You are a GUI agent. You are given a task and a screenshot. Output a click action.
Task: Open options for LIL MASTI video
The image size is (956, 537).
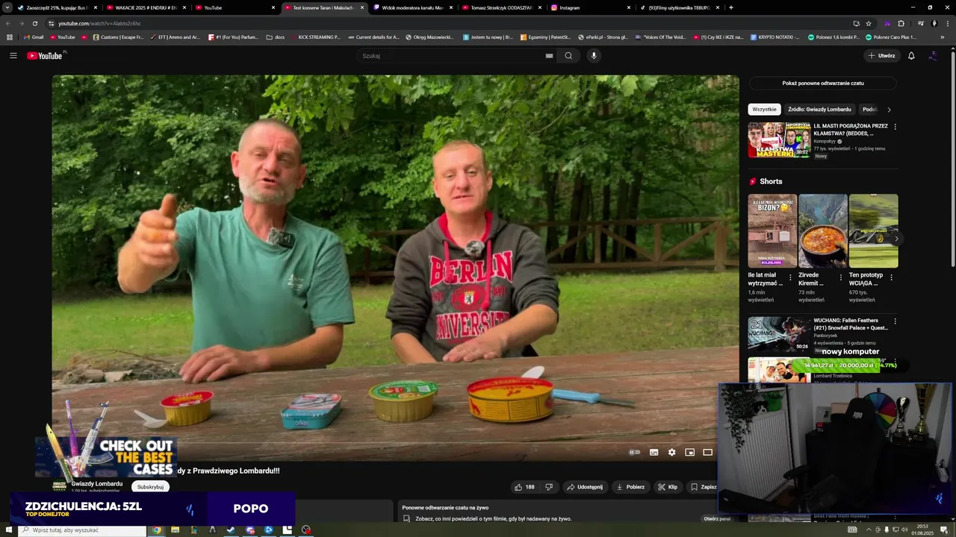pos(895,127)
